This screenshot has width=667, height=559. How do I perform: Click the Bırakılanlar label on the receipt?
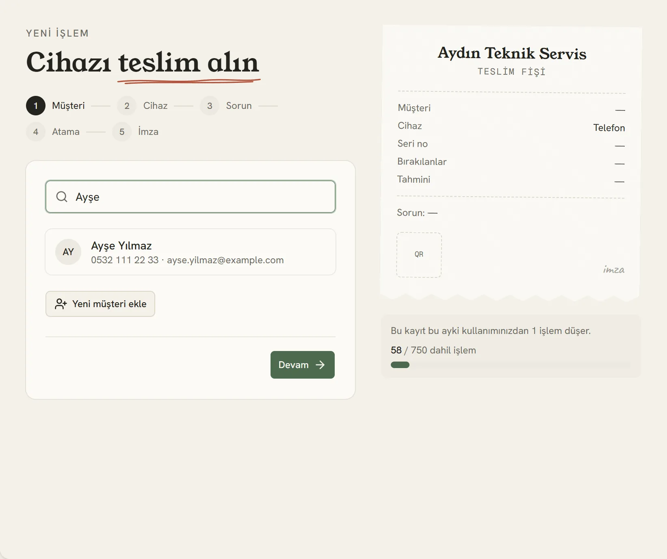[x=422, y=162]
